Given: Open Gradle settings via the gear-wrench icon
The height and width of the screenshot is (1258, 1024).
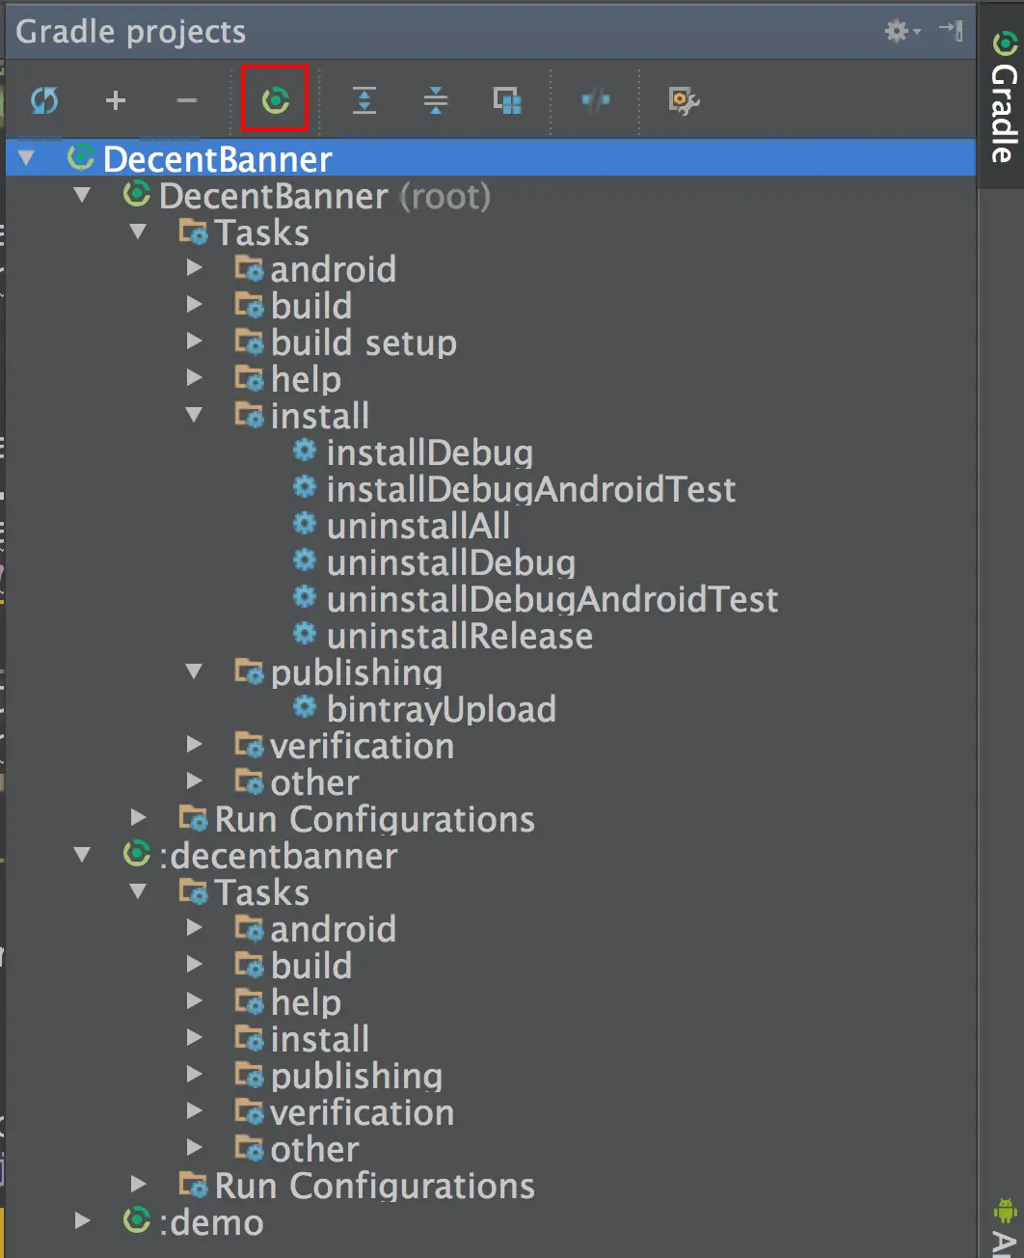Looking at the screenshot, I should click(682, 99).
